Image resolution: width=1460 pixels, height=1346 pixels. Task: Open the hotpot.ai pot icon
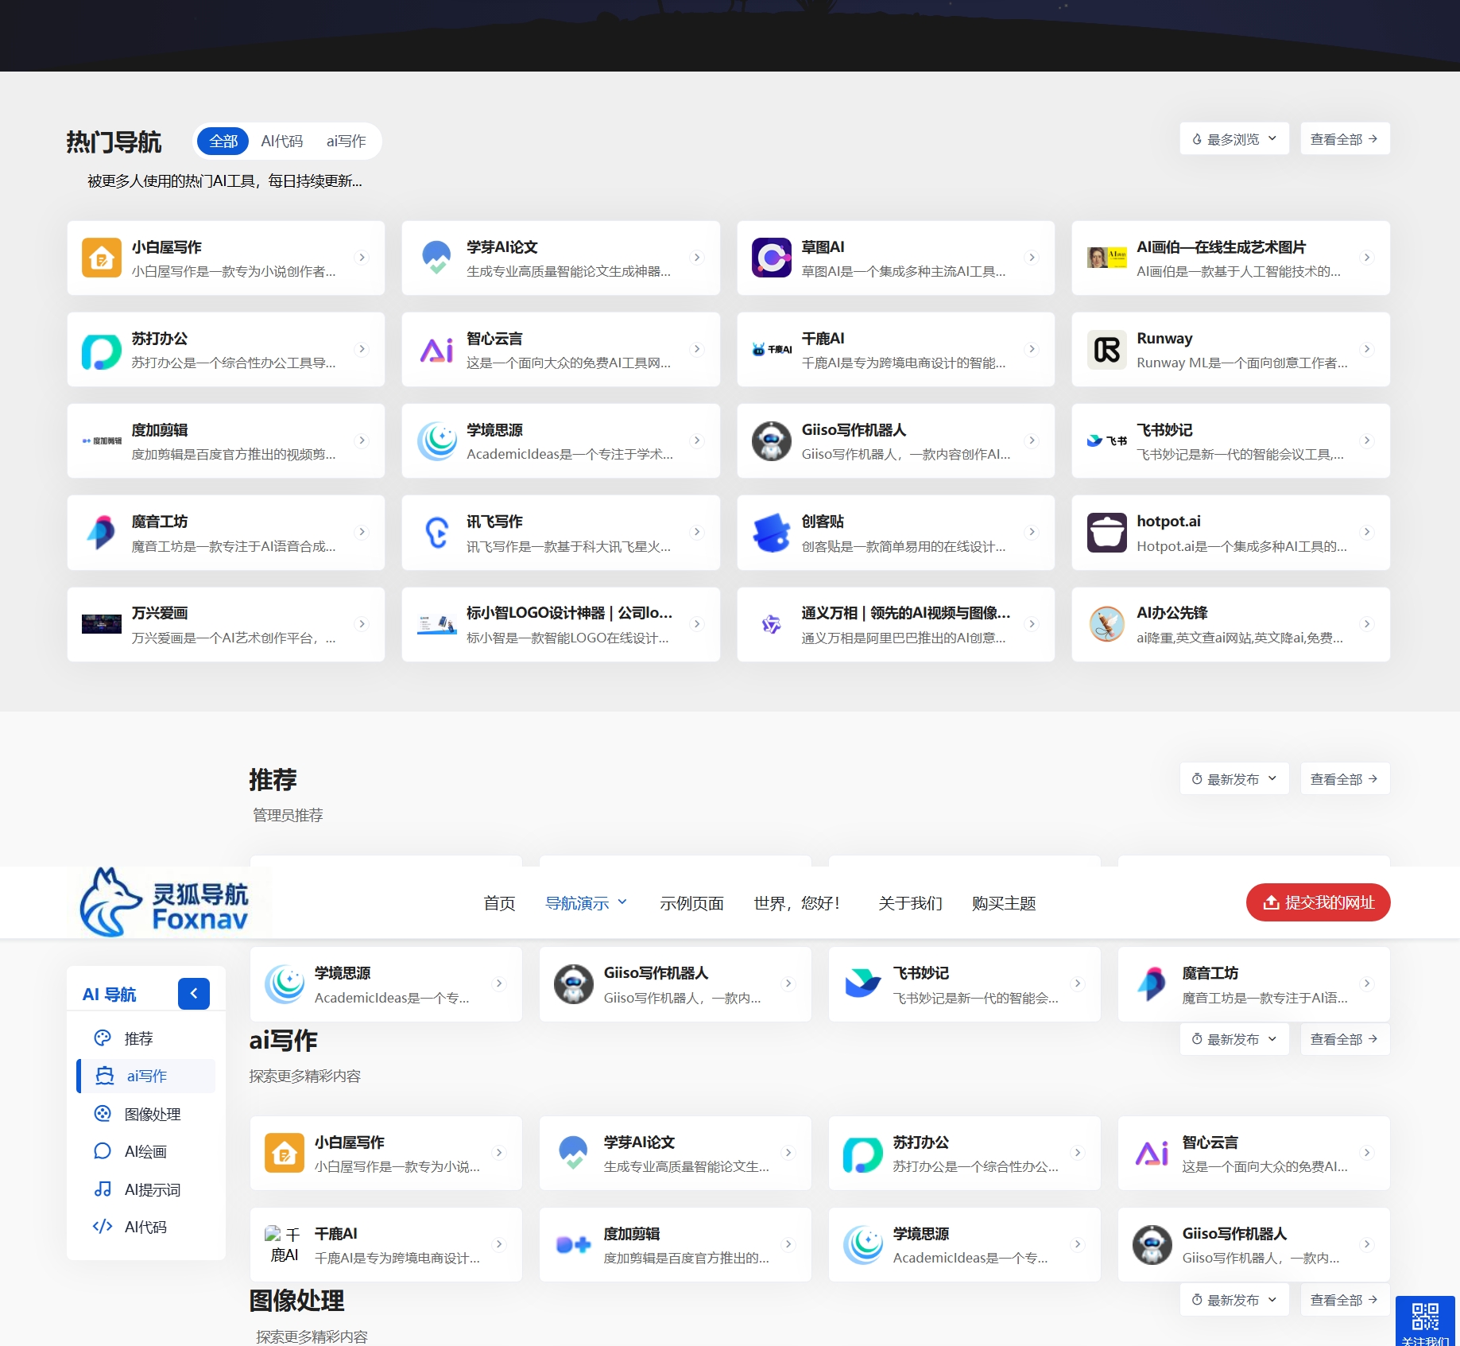point(1106,533)
